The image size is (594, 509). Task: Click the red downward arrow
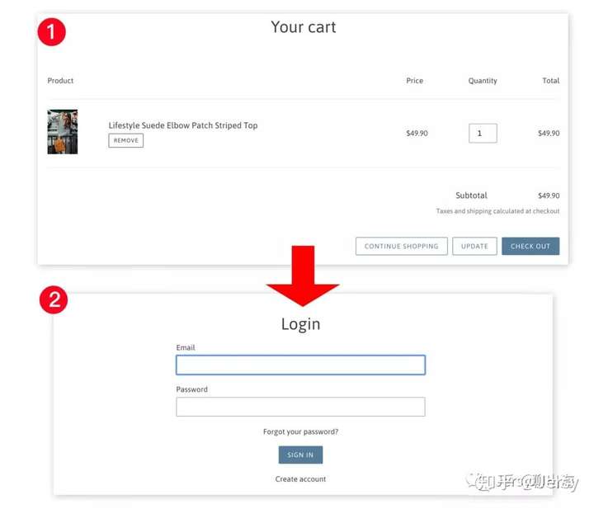coord(303,276)
